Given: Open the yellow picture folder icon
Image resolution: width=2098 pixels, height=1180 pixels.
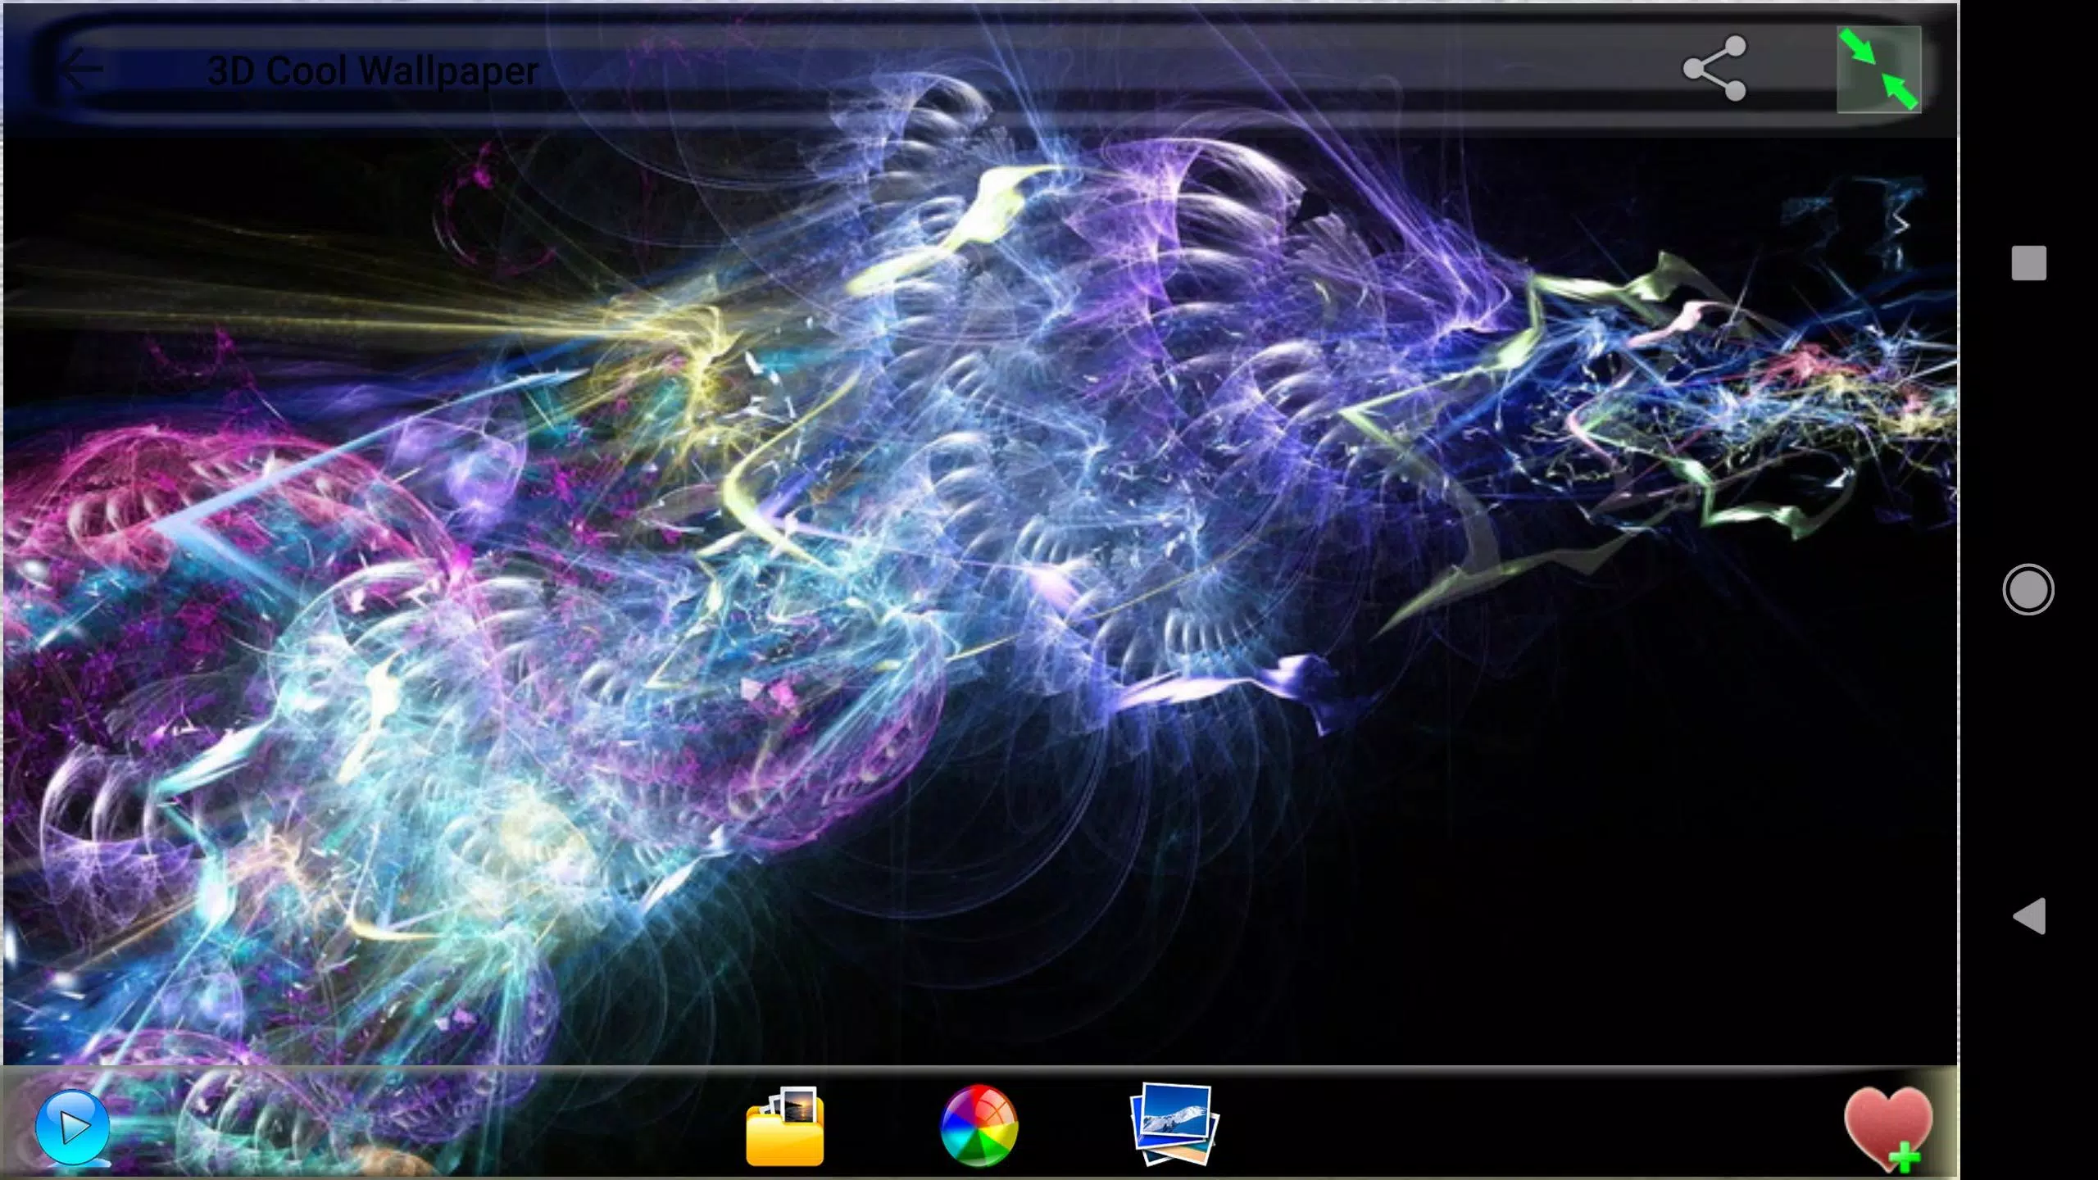Looking at the screenshot, I should 785,1126.
